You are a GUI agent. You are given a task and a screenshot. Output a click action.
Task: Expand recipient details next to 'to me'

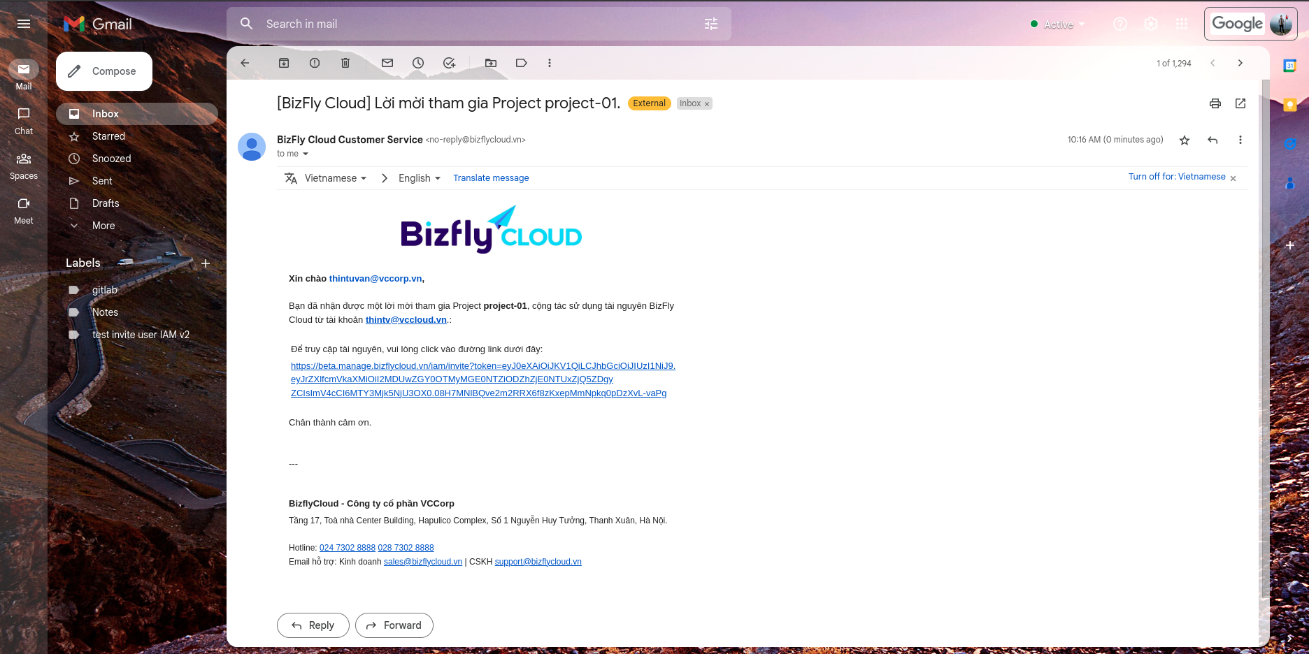306,154
